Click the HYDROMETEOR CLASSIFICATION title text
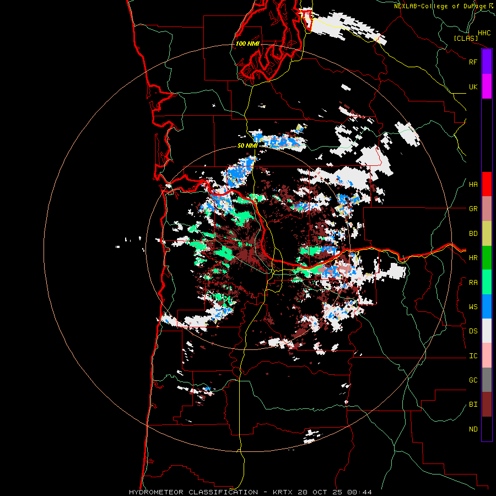 (x=193, y=492)
